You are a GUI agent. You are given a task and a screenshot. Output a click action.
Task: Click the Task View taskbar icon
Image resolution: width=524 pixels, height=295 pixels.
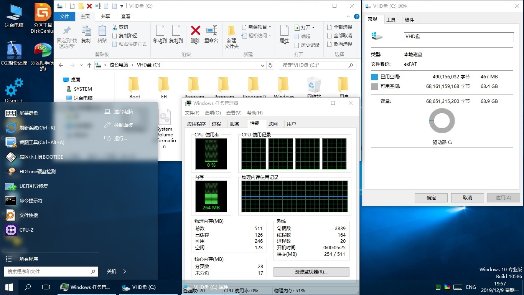tap(46, 287)
